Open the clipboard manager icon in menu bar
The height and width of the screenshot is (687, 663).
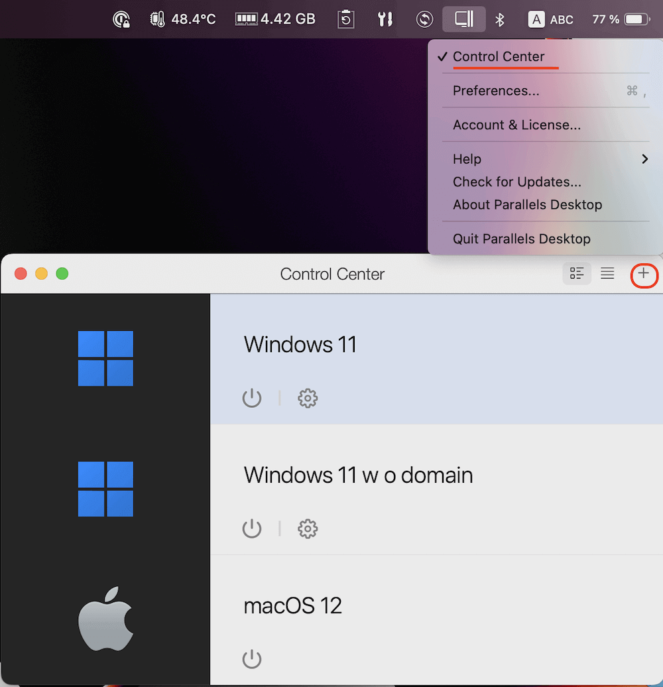(345, 19)
